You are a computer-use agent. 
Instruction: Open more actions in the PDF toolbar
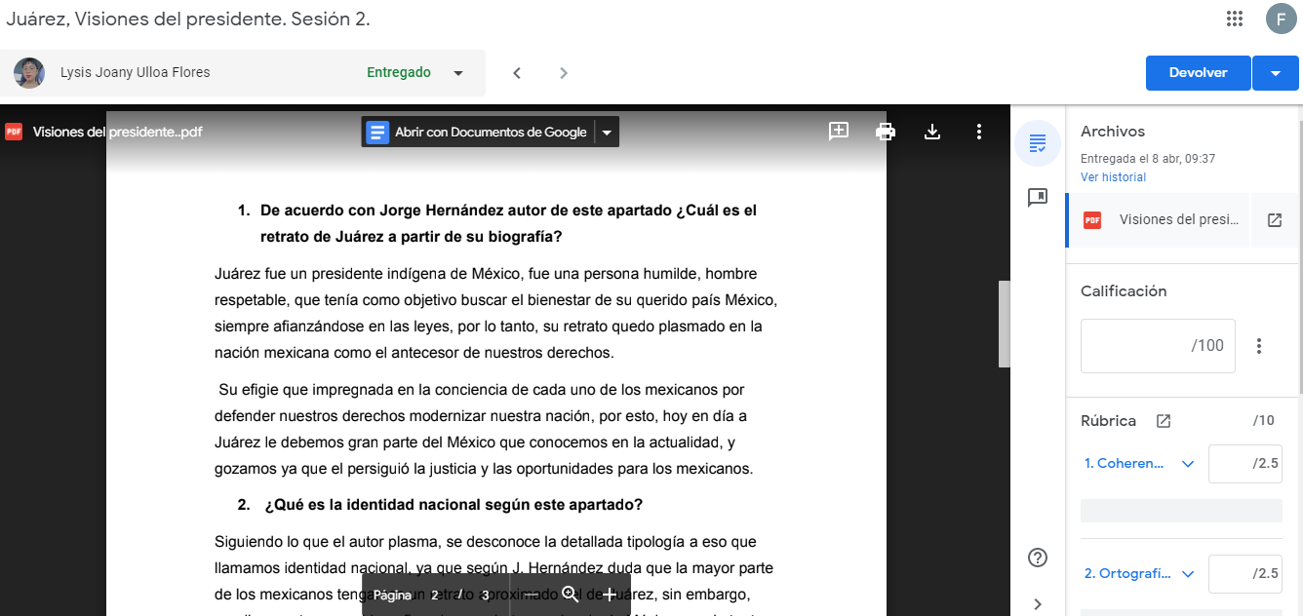(979, 132)
